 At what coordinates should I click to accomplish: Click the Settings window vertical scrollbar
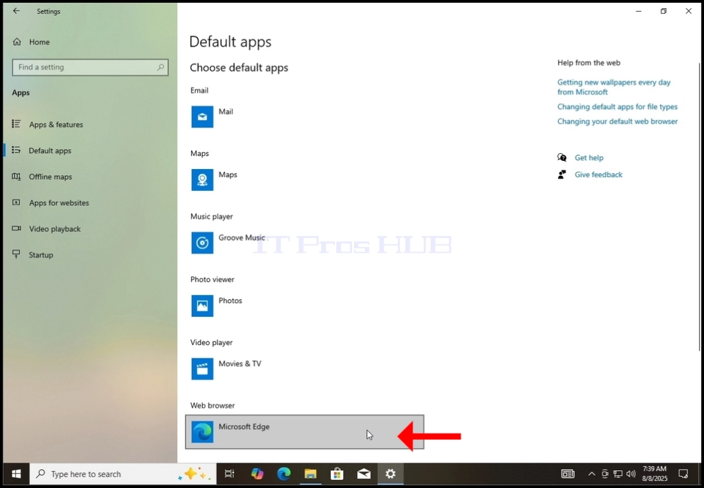click(x=699, y=206)
